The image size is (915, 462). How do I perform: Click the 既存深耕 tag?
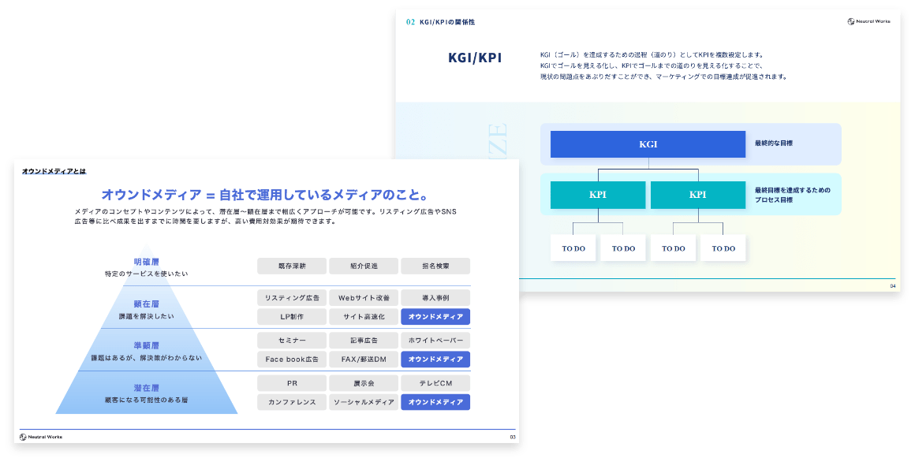[292, 266]
